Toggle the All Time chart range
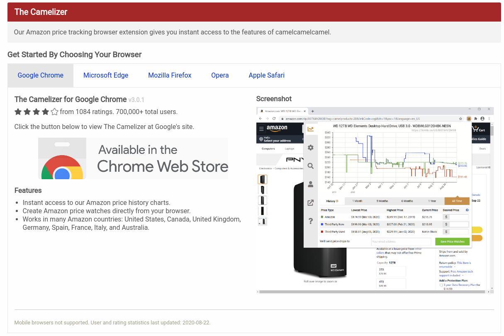504x336 pixels. (x=457, y=201)
